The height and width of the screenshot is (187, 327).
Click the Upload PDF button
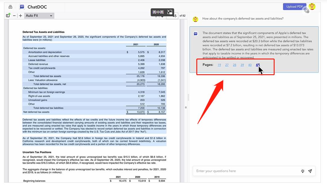(x=294, y=6)
